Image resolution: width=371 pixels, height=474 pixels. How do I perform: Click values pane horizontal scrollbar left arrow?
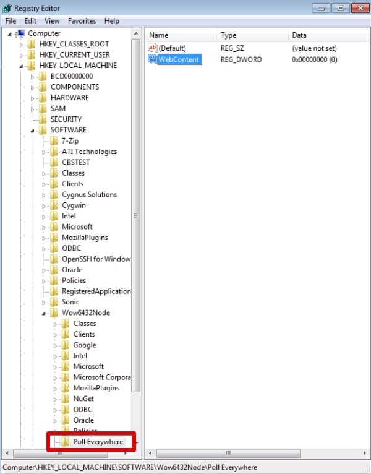(150, 453)
